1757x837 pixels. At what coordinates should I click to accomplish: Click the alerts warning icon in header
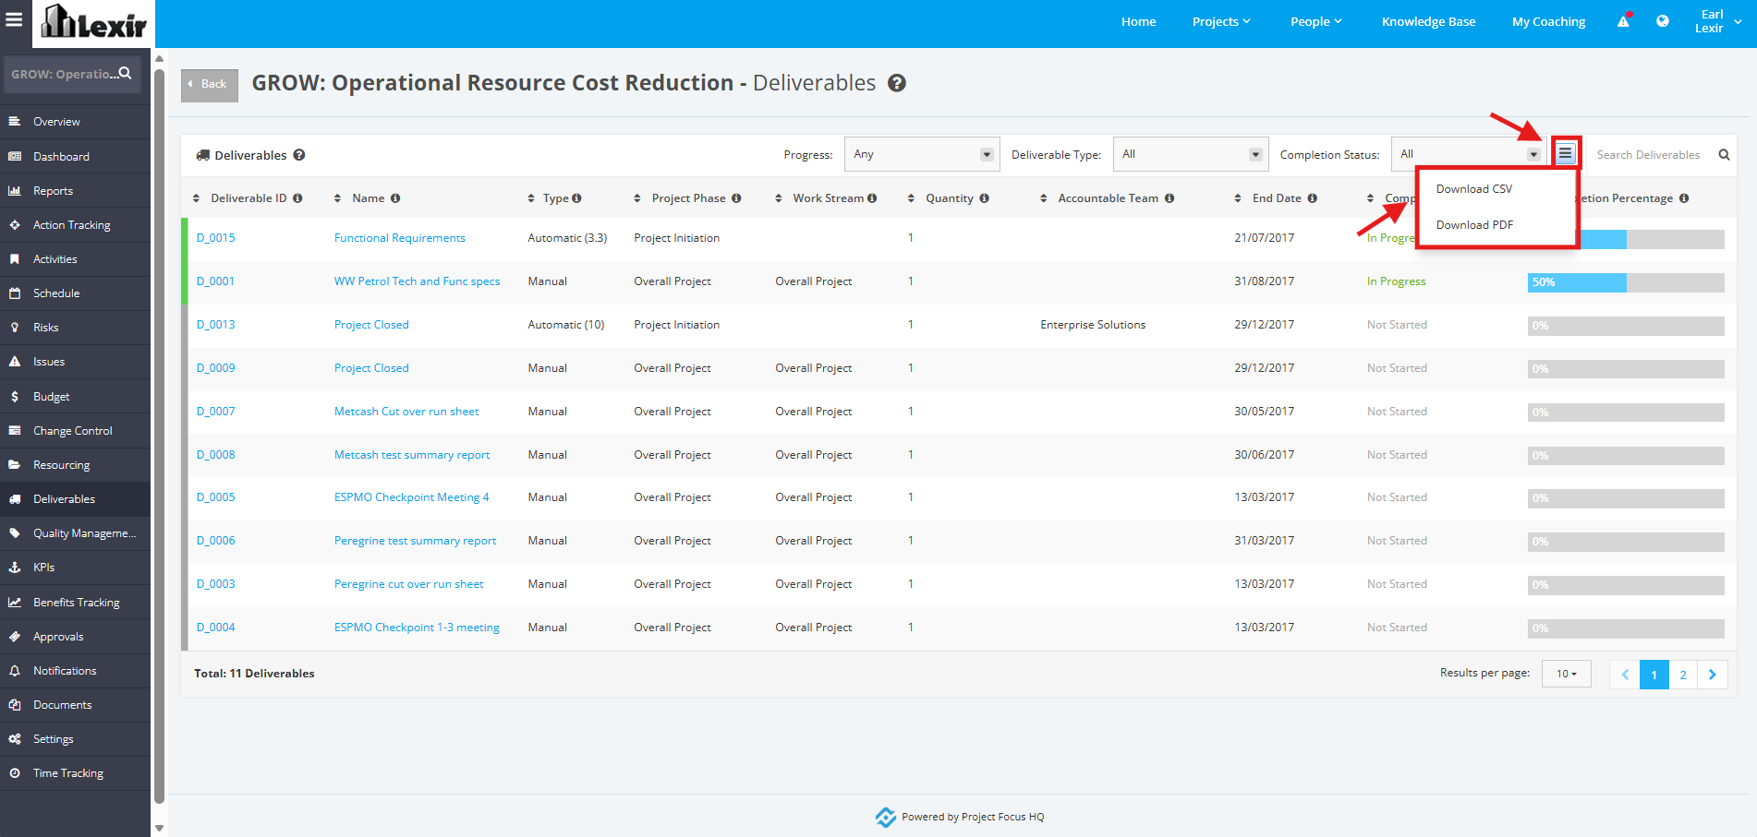click(1623, 21)
